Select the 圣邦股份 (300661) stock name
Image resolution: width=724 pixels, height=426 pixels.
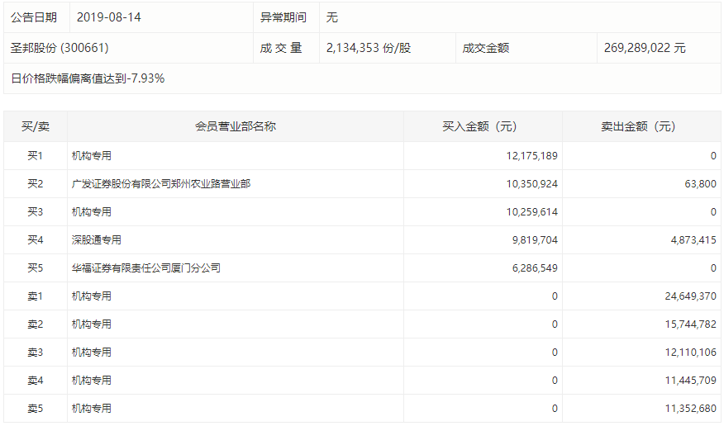click(60, 48)
